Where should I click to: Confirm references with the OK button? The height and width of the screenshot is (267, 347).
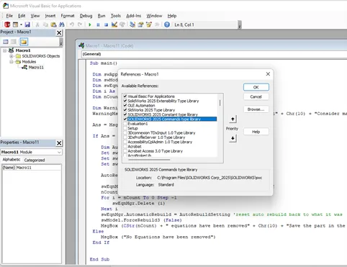click(x=256, y=87)
